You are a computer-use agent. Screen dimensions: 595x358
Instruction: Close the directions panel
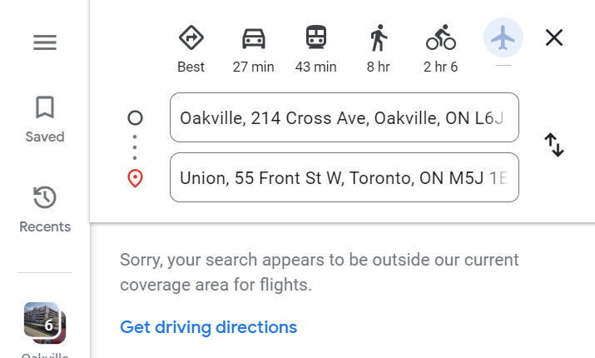point(553,37)
